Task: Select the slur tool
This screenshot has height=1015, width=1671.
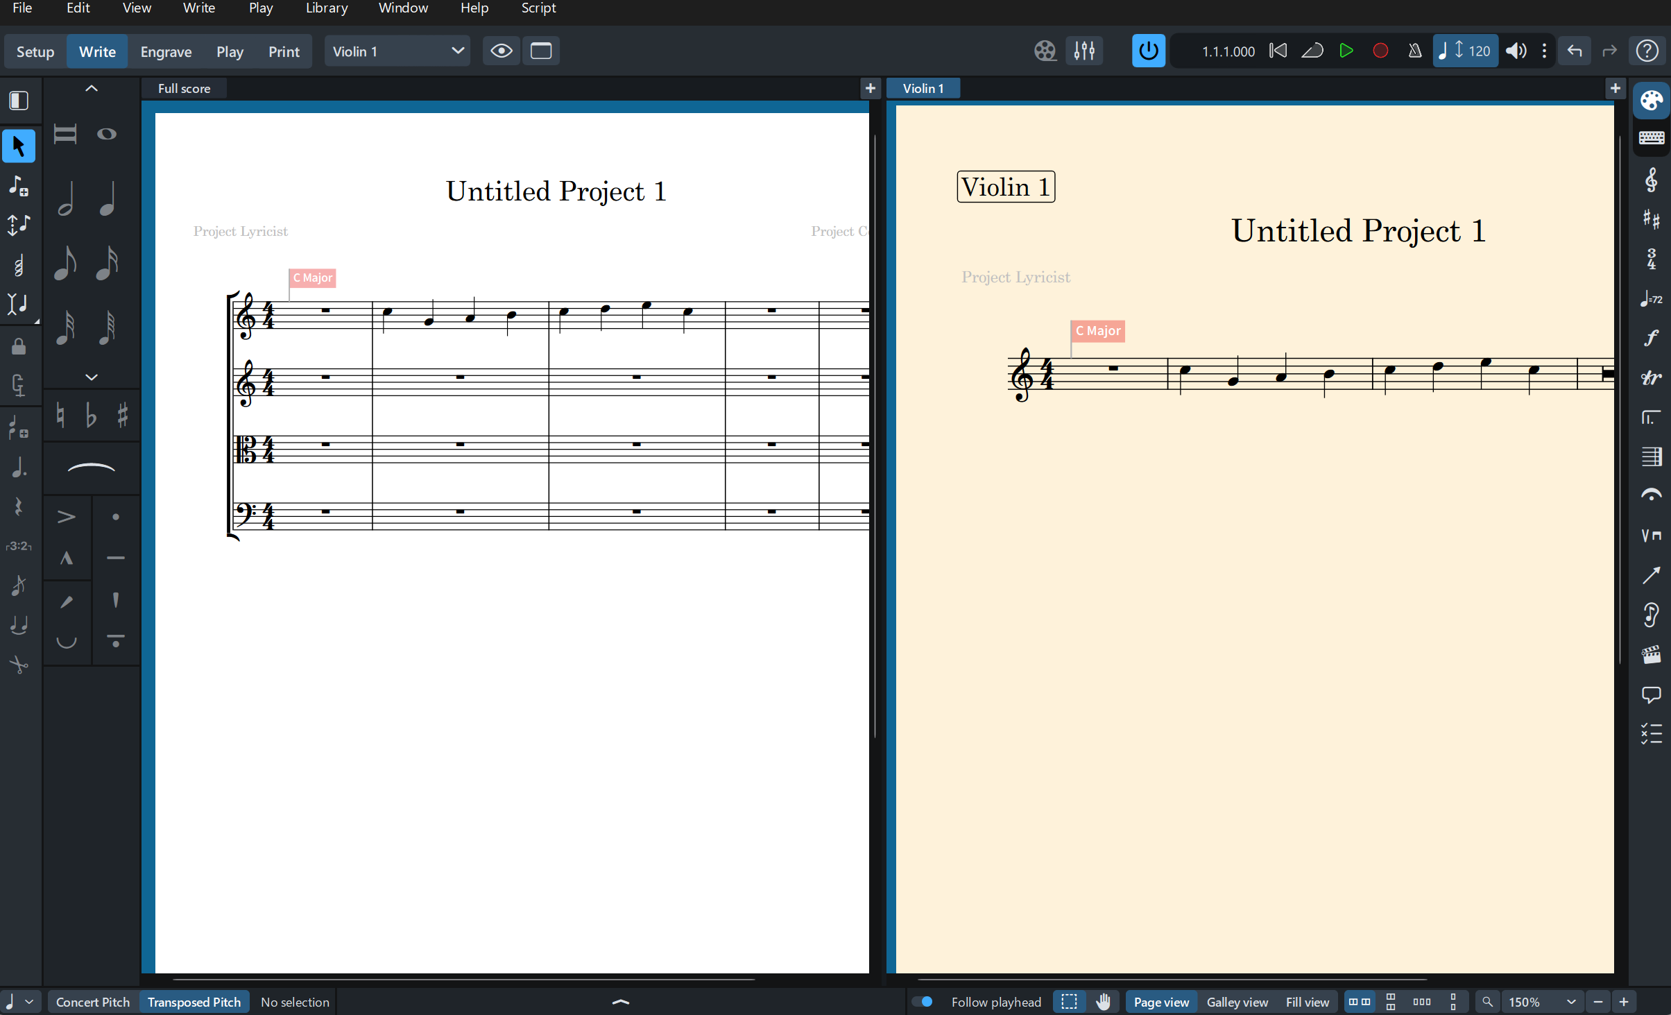Action: 91,468
